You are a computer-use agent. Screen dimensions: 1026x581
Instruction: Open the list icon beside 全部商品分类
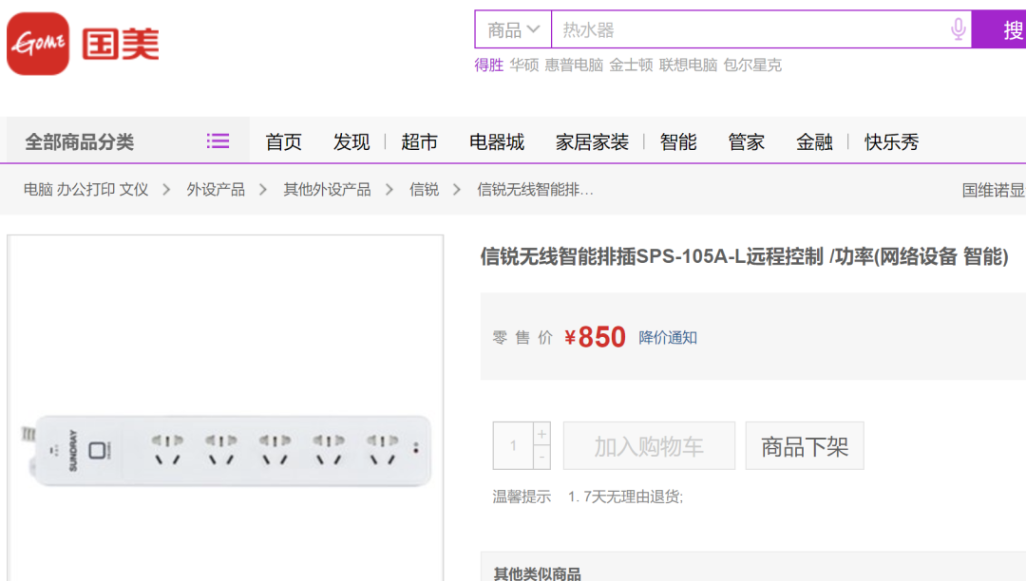(218, 141)
